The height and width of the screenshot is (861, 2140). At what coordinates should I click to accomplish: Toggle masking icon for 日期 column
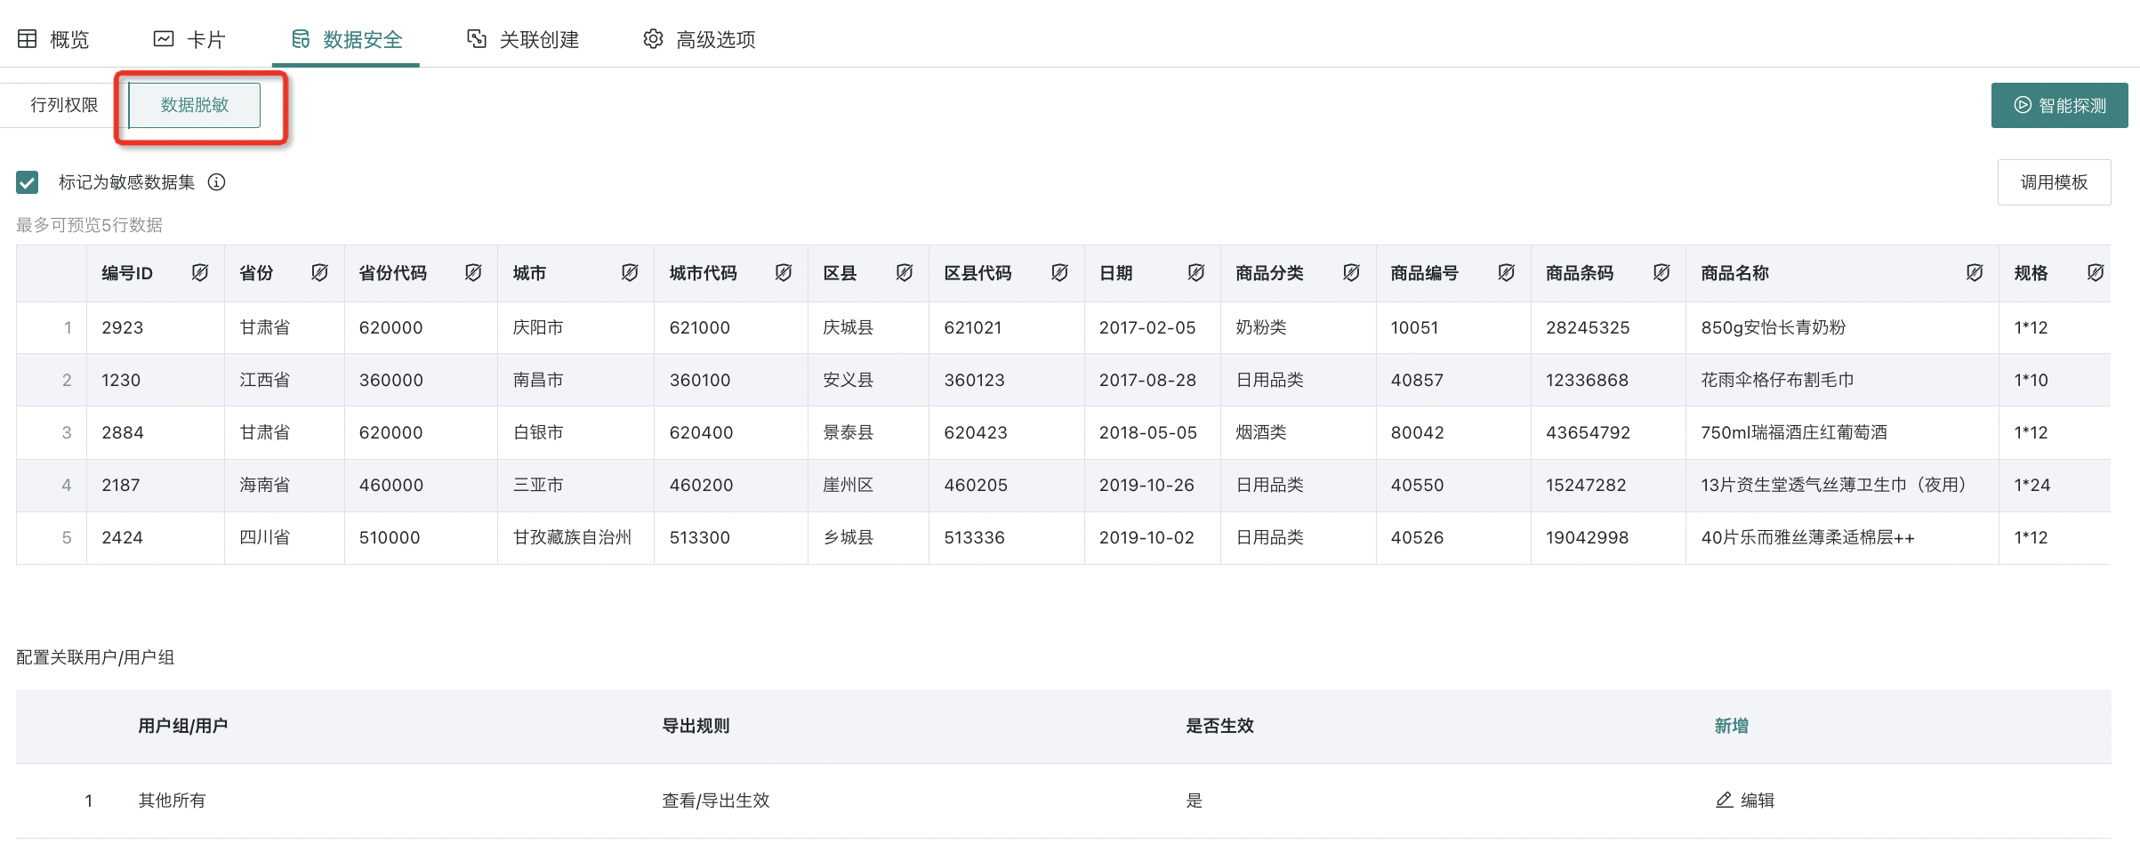point(1196,273)
